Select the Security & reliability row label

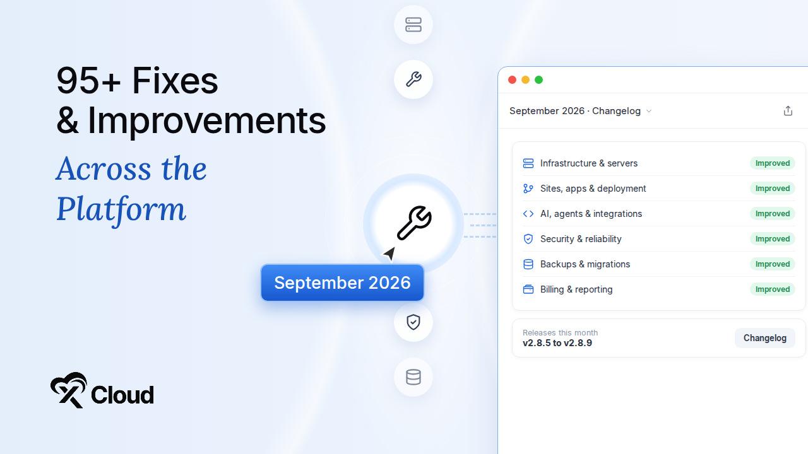coord(581,239)
